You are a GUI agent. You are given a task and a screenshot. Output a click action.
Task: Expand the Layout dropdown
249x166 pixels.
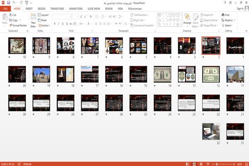click(x=44, y=15)
